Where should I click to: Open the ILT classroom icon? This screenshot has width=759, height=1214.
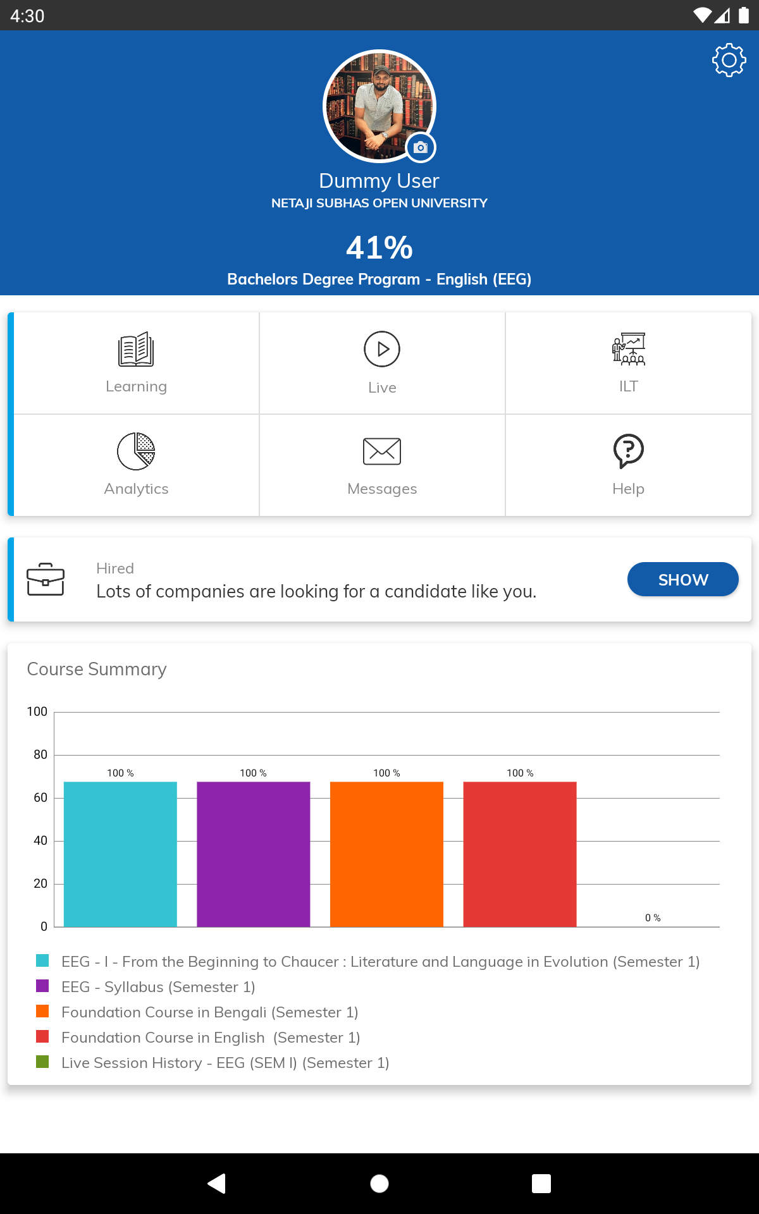[628, 349]
